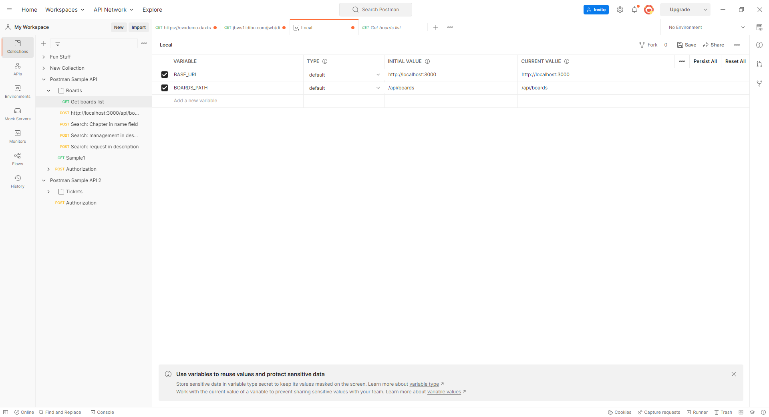Open collections sidebar more options
Image resolution: width=769 pixels, height=417 pixels.
click(144, 43)
